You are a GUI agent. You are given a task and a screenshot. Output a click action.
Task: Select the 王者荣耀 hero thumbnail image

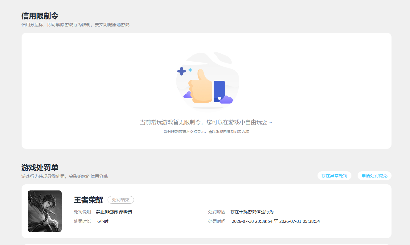click(x=45, y=211)
